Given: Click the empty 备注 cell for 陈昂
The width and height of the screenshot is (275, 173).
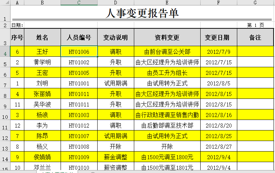Looking at the screenshot, I should click(255, 136).
